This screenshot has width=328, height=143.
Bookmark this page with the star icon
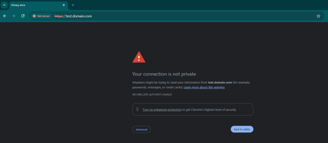click(318, 16)
